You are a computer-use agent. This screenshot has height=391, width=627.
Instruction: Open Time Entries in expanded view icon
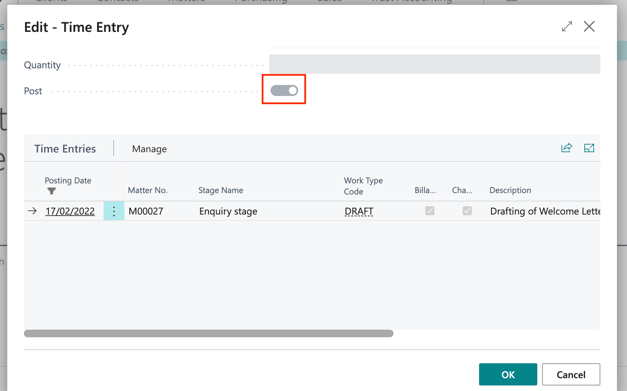589,148
